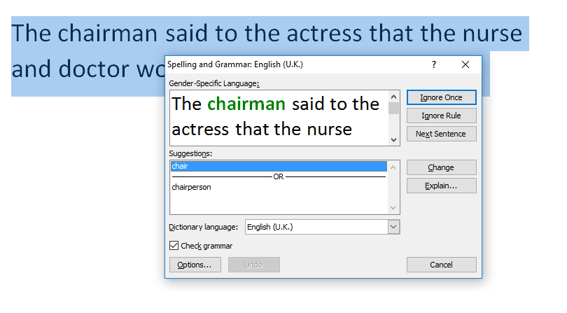The width and height of the screenshot is (567, 313).
Task: Click the Help question mark icon
Action: pyautogui.click(x=433, y=64)
